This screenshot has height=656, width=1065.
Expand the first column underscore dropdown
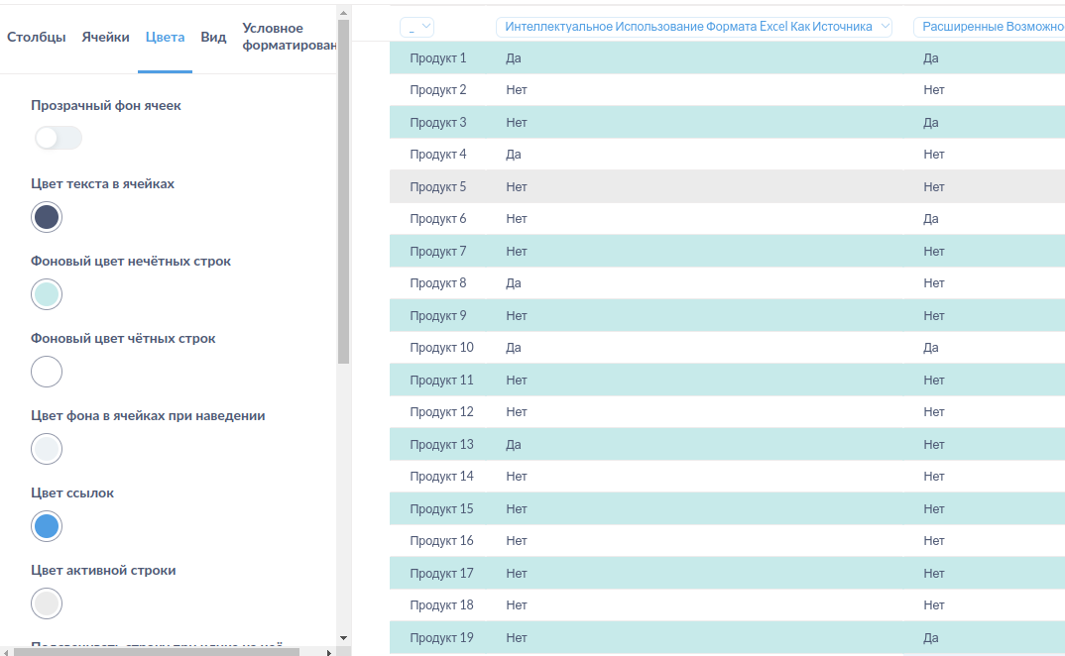coord(416,28)
